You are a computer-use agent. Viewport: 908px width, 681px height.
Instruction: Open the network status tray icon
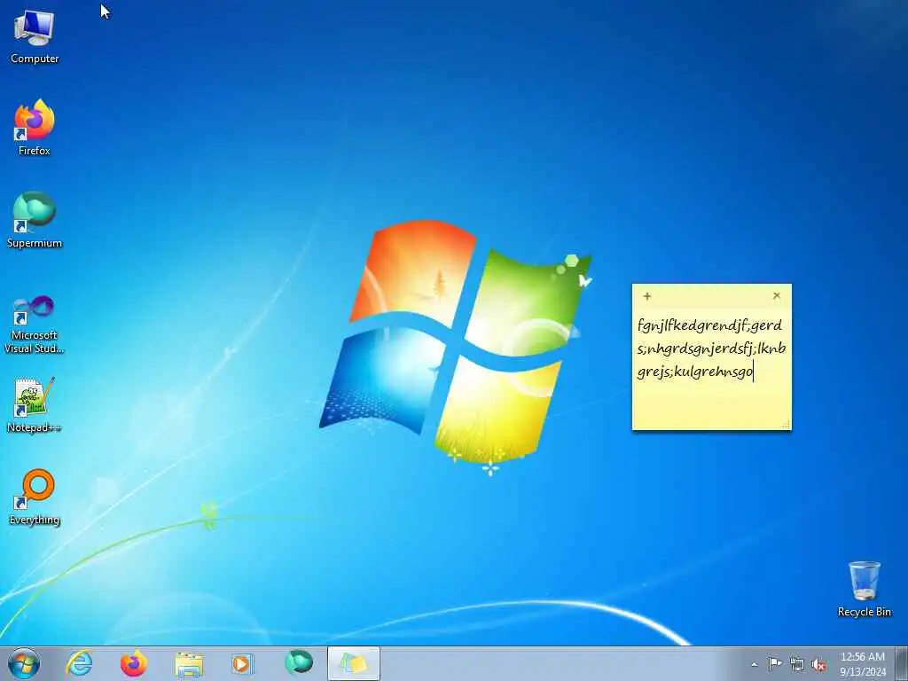point(797,664)
